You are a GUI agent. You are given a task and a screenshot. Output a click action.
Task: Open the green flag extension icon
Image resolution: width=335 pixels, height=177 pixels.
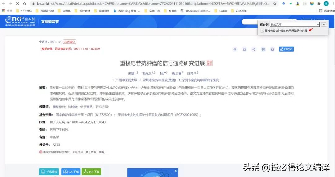(x=291, y=4)
